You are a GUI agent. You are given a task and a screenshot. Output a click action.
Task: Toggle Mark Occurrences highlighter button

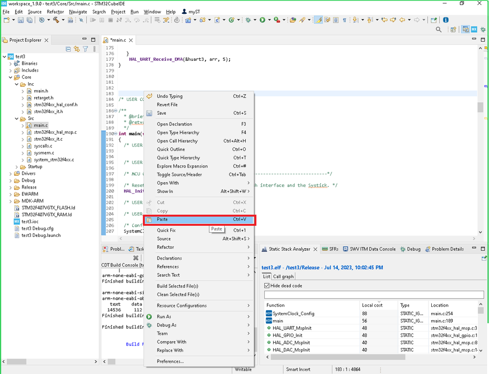(x=318, y=20)
